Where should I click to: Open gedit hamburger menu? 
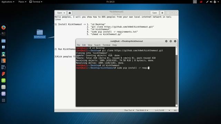pyautogui.click(x=162, y=13)
